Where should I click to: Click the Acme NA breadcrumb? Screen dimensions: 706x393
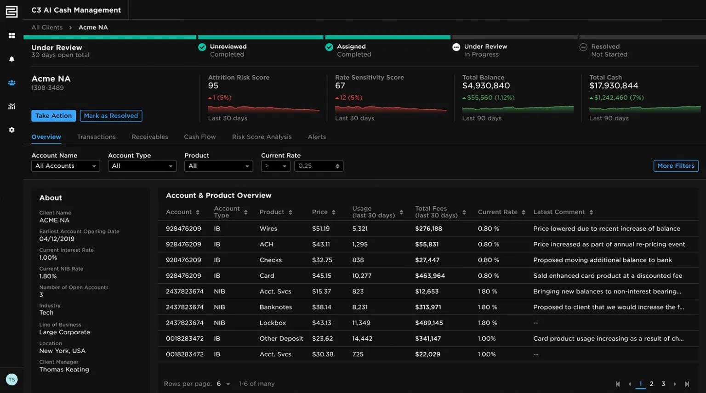tap(93, 28)
